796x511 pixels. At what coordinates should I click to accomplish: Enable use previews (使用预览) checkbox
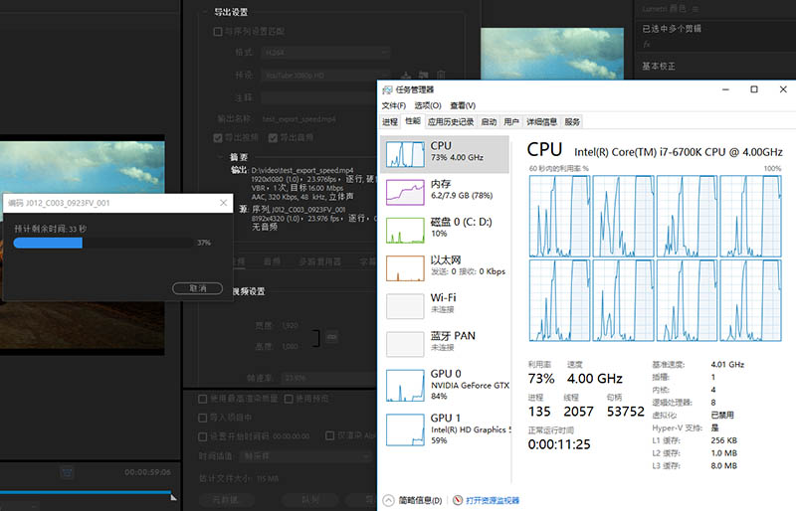289,399
